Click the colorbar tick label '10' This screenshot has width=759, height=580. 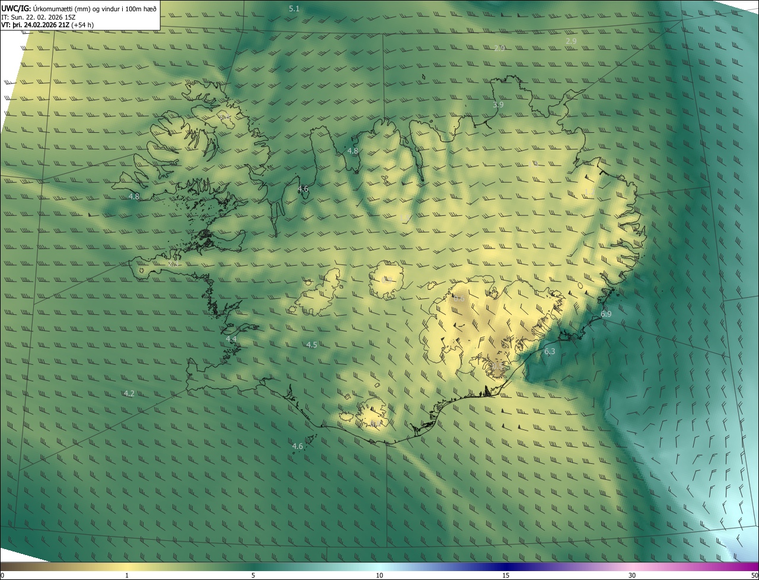pos(379,575)
